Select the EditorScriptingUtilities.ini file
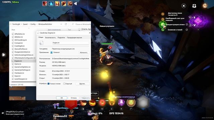The image size is (214, 120). tap(24, 55)
